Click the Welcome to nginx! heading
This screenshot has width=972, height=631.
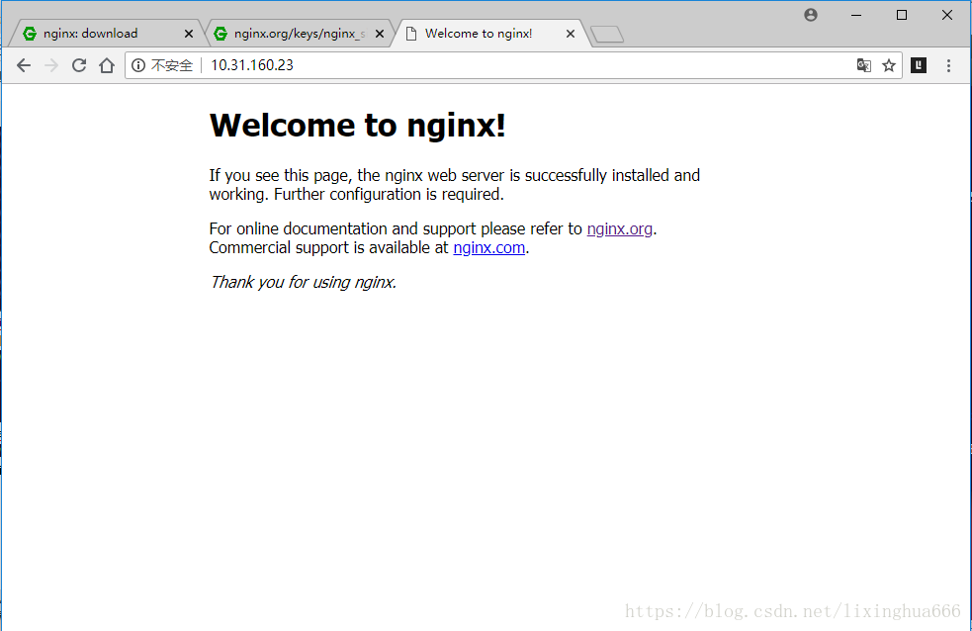coord(358,126)
